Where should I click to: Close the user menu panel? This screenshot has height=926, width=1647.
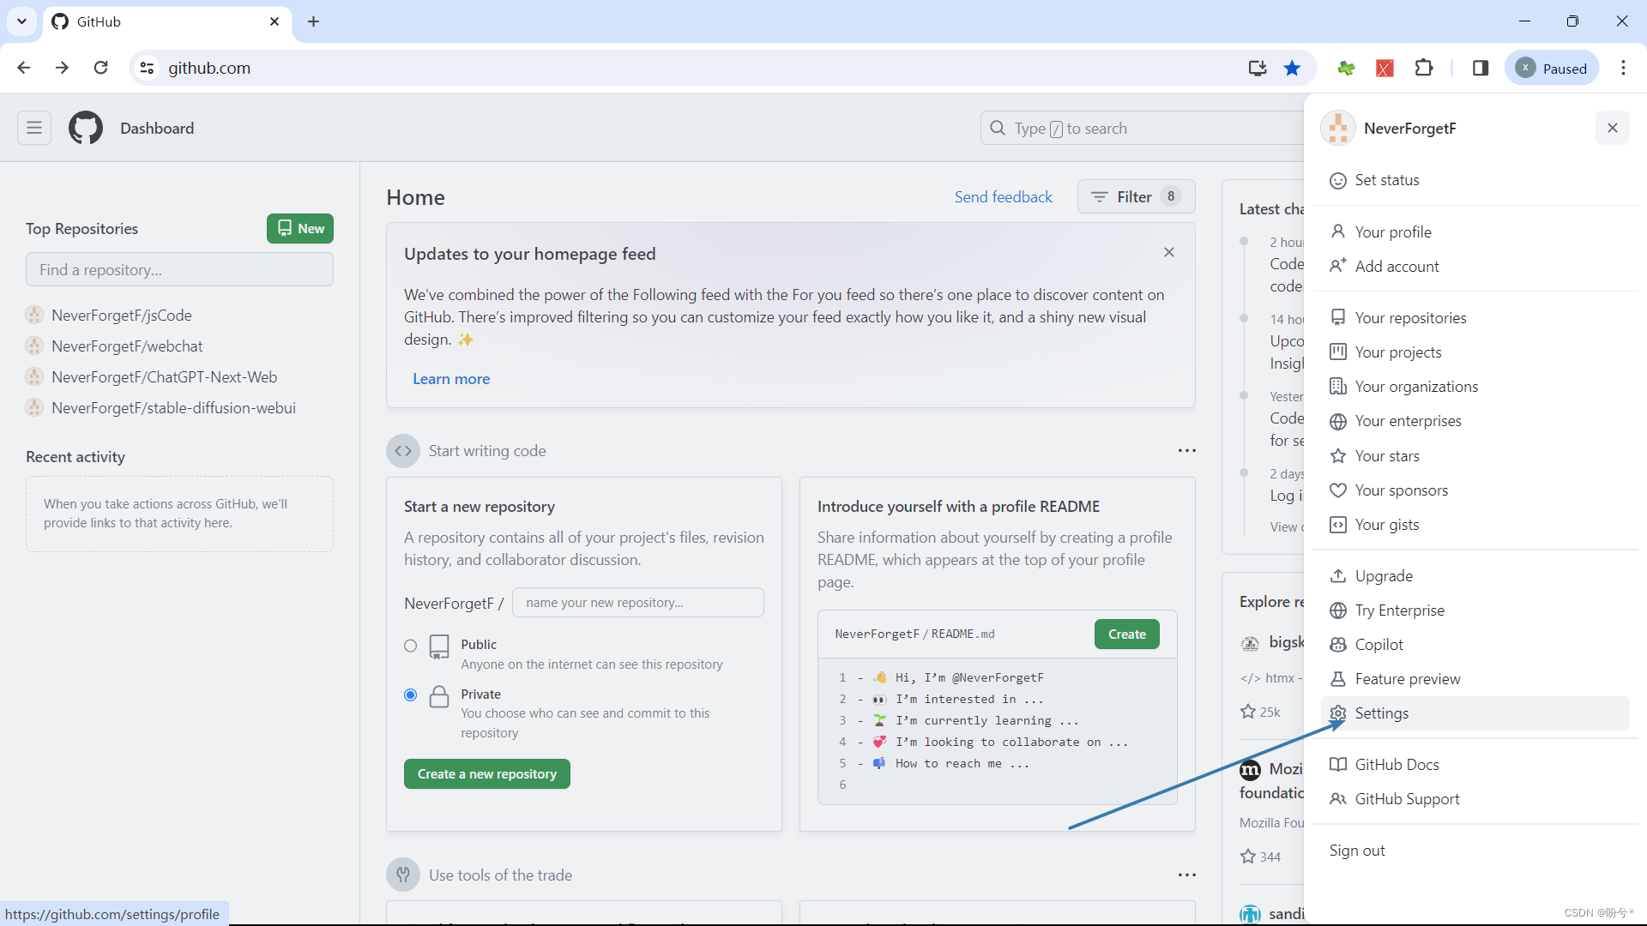(x=1613, y=128)
